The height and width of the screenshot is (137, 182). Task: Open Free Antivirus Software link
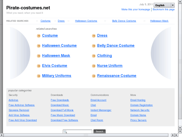[22, 105]
